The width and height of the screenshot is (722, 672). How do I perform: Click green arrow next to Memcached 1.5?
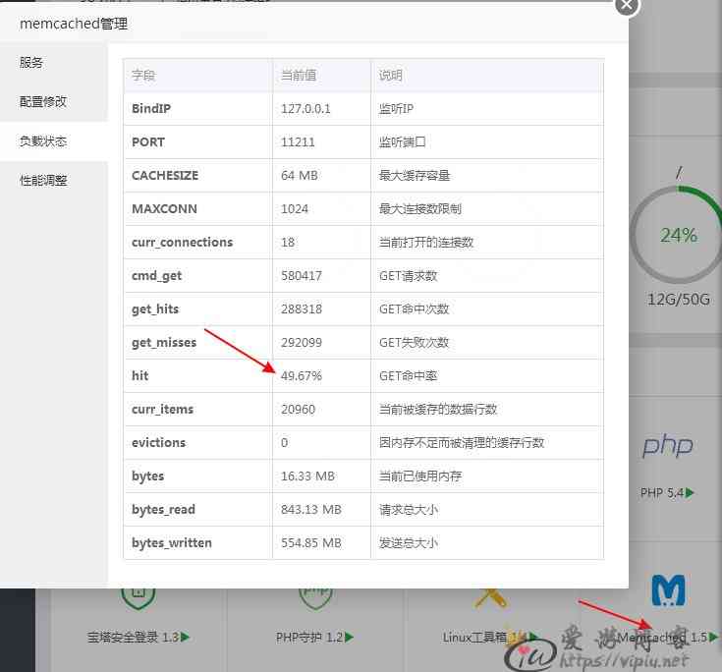pyautogui.click(x=713, y=637)
